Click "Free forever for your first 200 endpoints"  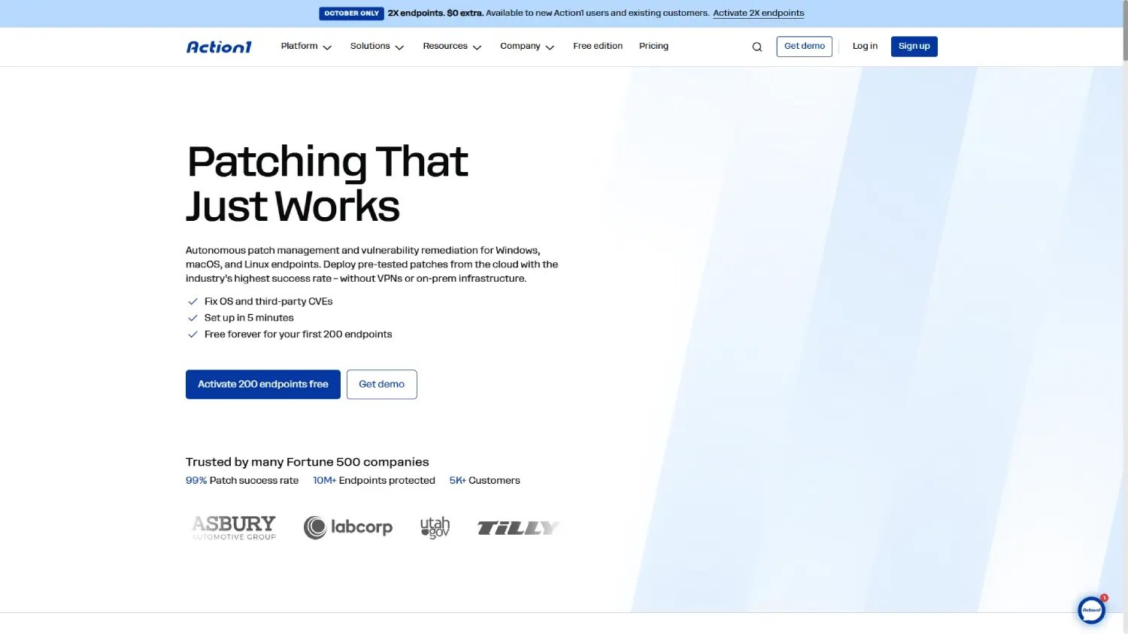(x=298, y=334)
